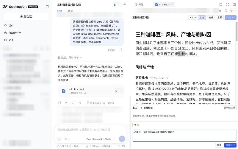Click the highlighted word 生长 in the document
Image resolution: width=238 pixels, height=149 pixels.
pyautogui.click(x=181, y=54)
